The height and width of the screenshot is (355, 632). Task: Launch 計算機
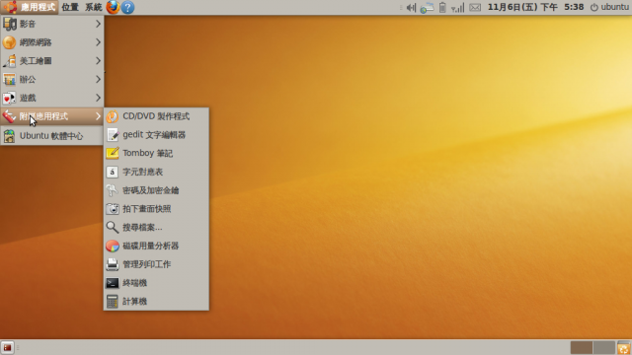pyautogui.click(x=156, y=302)
